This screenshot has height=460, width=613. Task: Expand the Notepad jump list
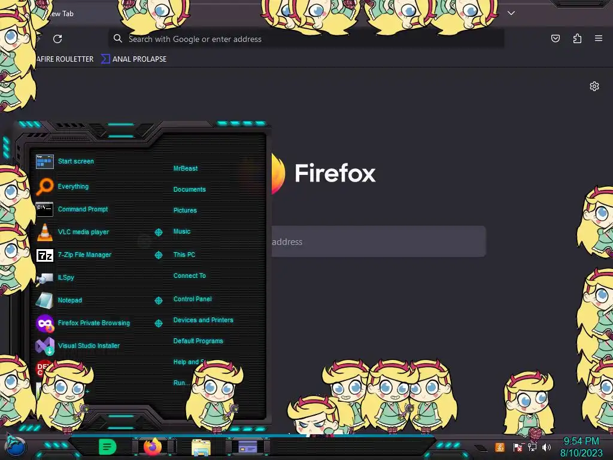158,301
